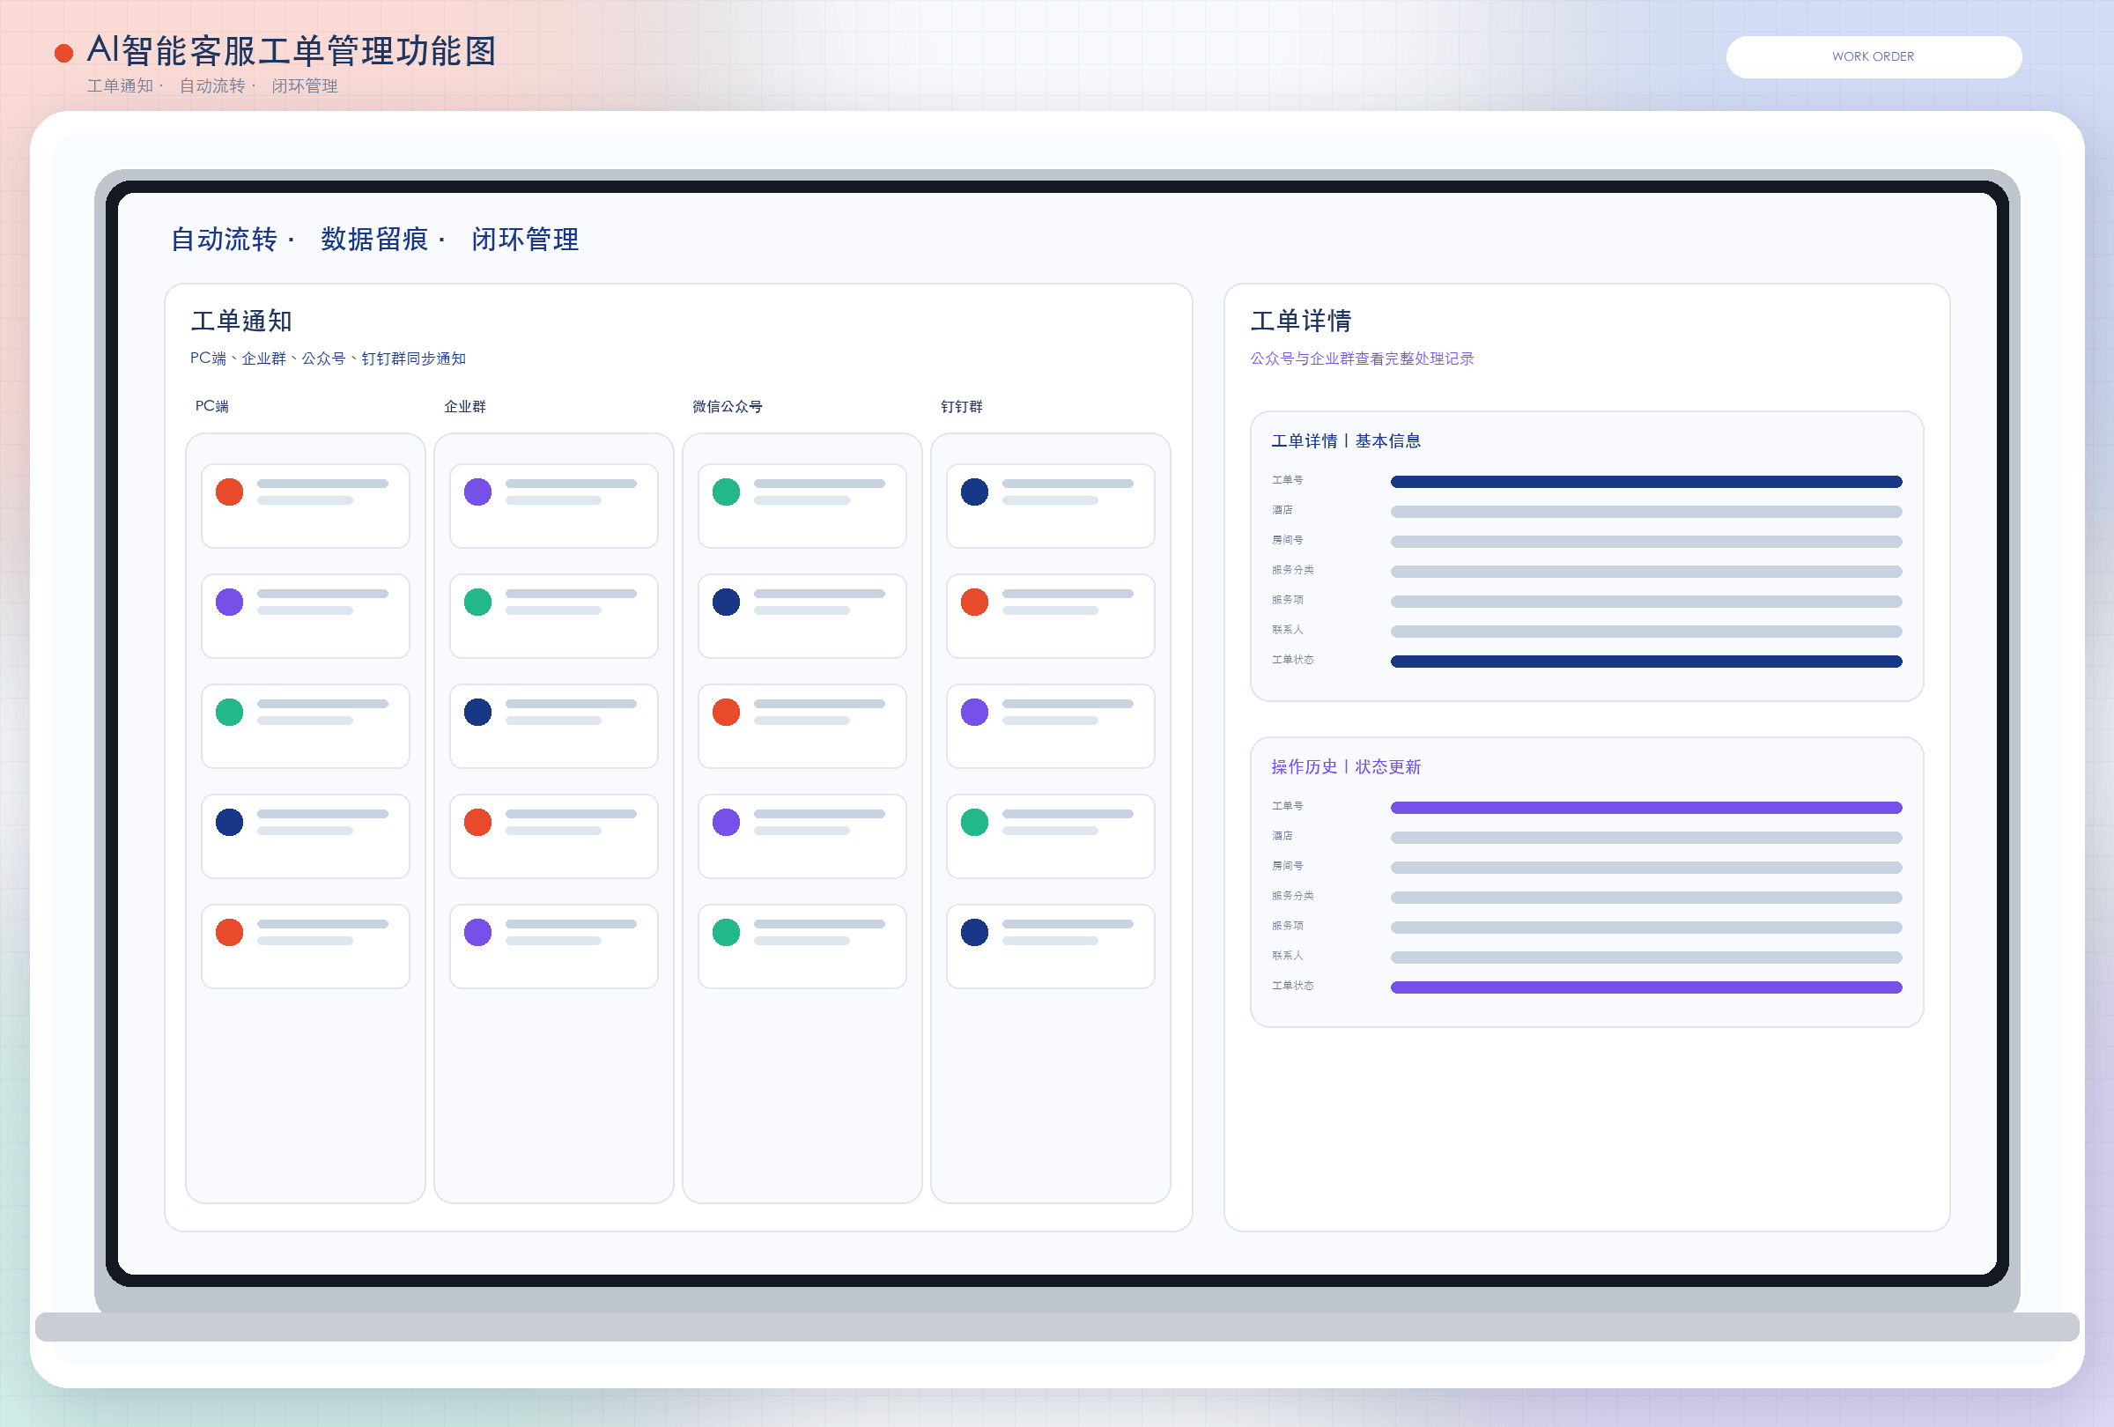This screenshot has height=1427, width=2114.
Task: Open the bottom red dot card under PC端
Action: (305, 946)
